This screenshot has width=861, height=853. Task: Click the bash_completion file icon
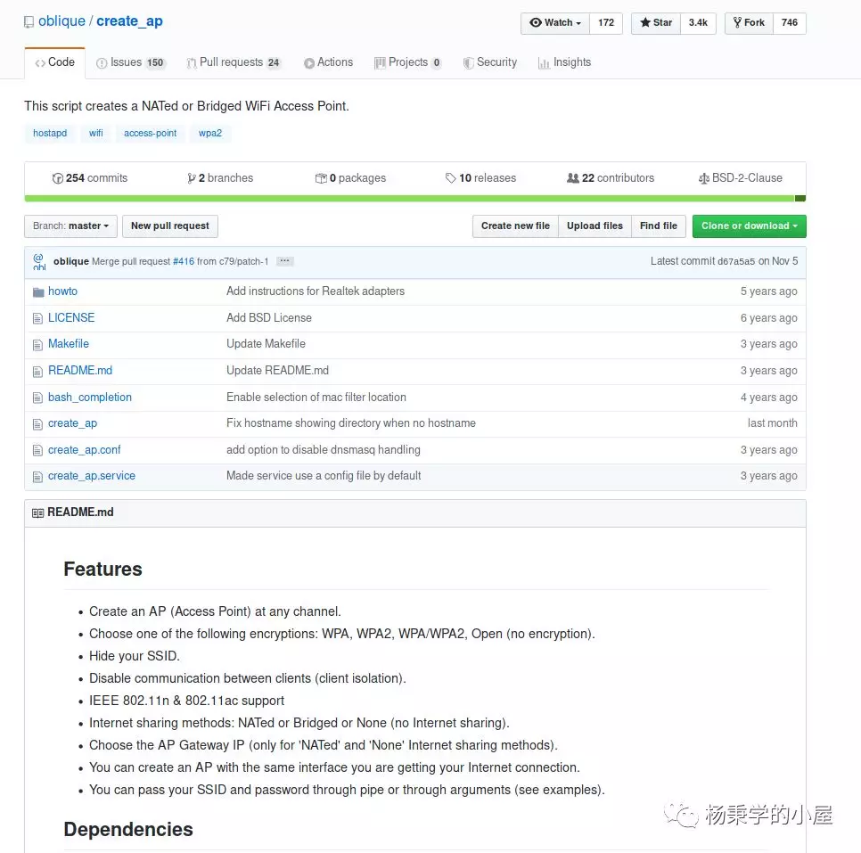[x=37, y=398]
